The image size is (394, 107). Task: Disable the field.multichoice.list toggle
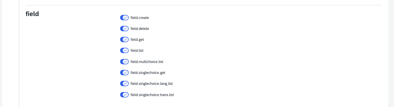[x=124, y=62]
